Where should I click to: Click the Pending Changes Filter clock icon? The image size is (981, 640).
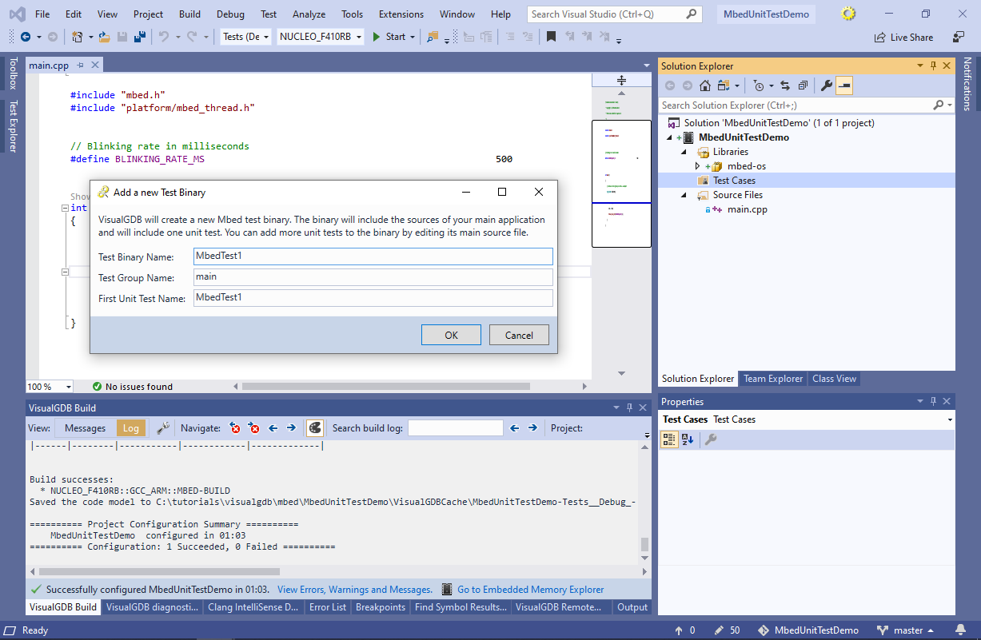coord(759,85)
